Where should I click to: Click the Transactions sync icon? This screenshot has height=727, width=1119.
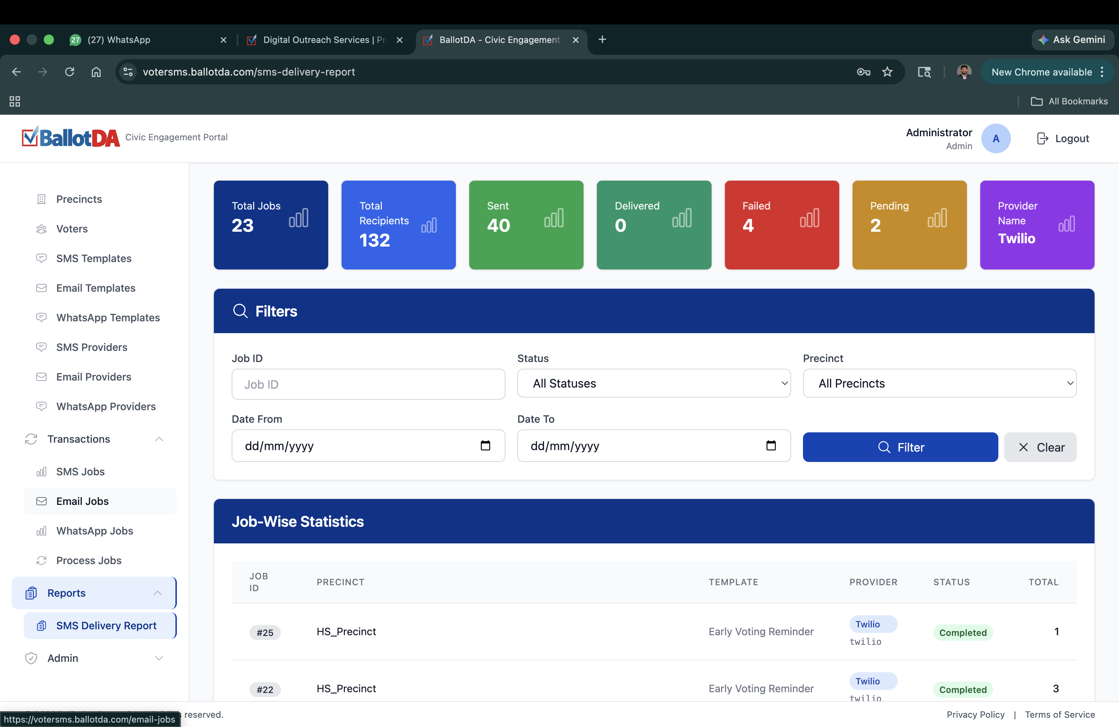coord(31,439)
